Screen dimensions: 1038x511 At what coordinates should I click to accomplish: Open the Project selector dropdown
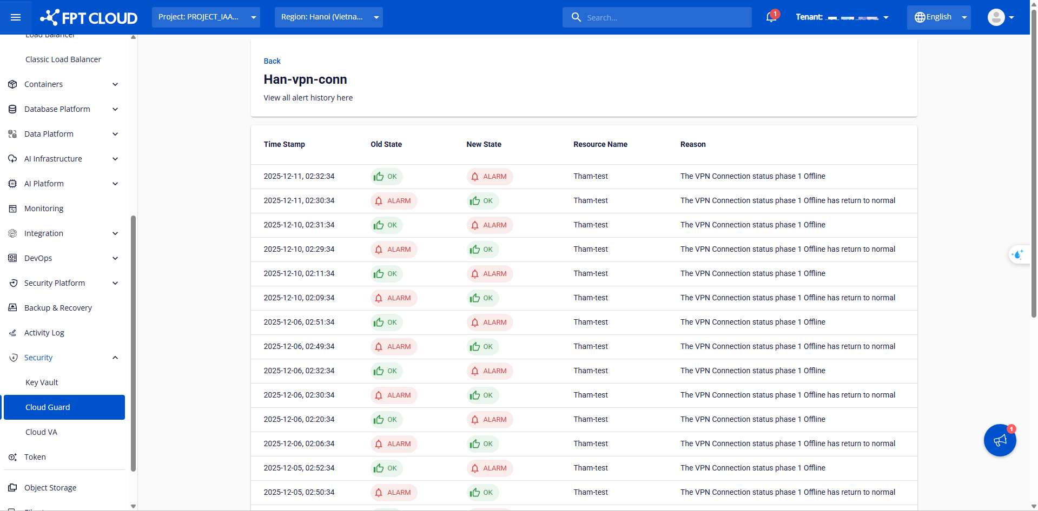coord(206,17)
